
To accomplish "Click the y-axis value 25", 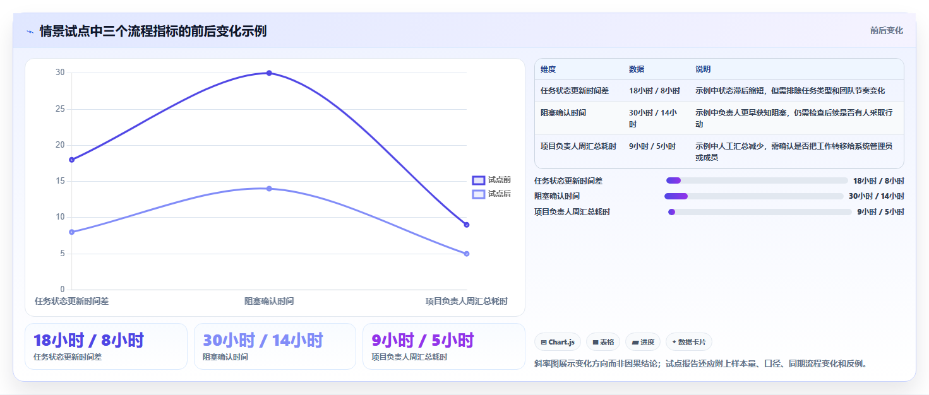I will (x=60, y=109).
